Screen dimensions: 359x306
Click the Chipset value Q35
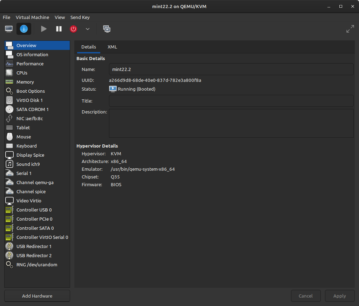point(115,177)
